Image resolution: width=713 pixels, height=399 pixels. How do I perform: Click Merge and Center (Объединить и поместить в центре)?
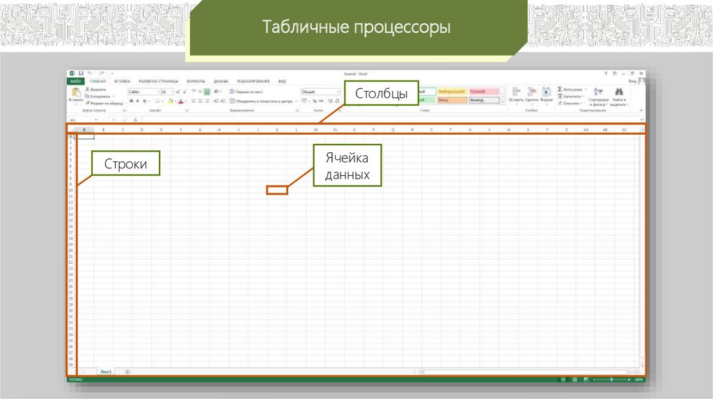coord(263,101)
